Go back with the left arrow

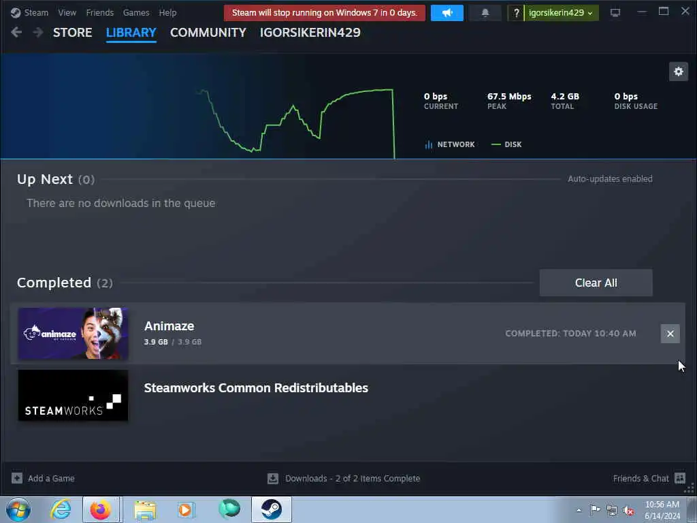pos(16,32)
